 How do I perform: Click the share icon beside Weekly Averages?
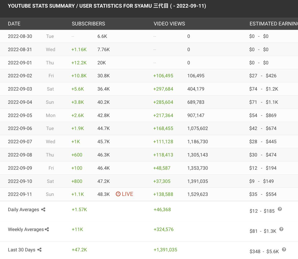pyautogui.click(x=47, y=229)
